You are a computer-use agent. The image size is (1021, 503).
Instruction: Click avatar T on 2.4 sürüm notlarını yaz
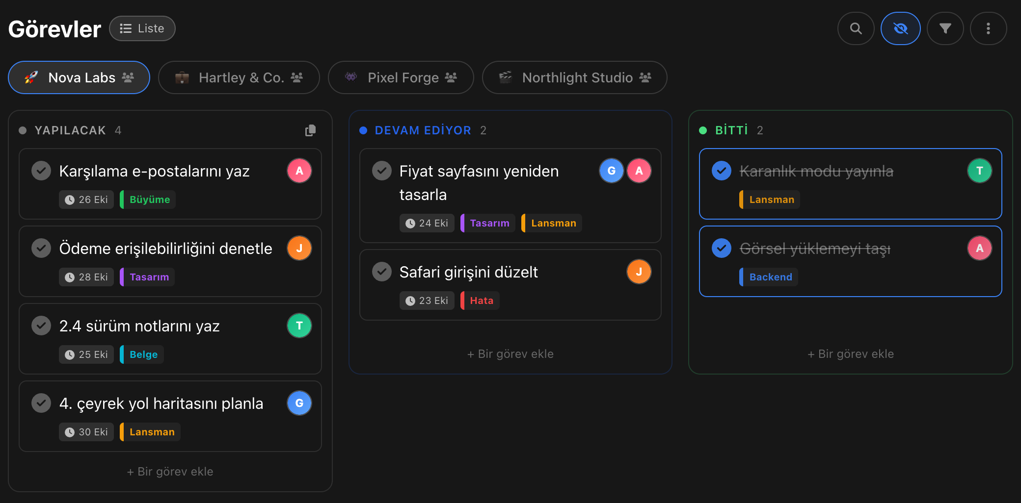[299, 326]
